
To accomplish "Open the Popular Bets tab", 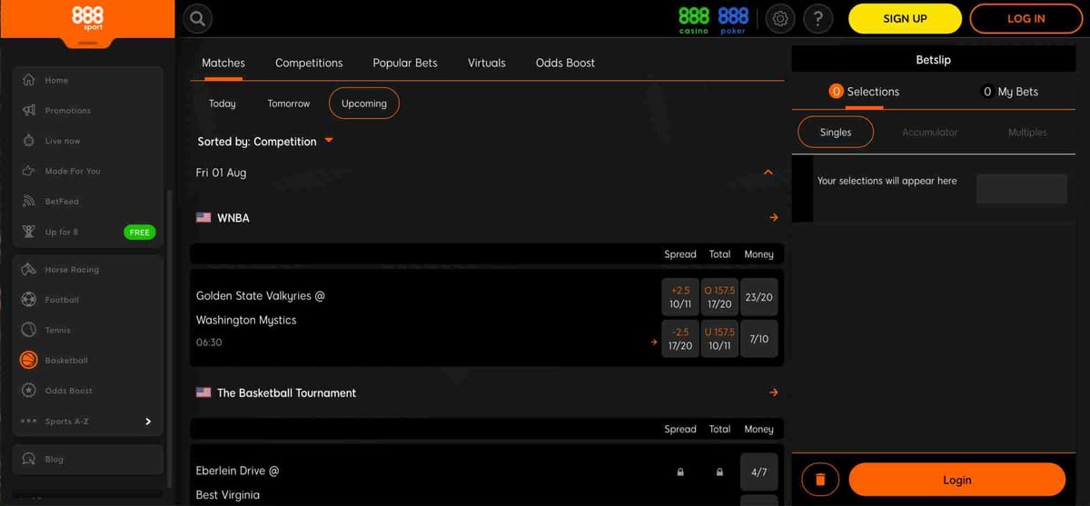I will [405, 63].
